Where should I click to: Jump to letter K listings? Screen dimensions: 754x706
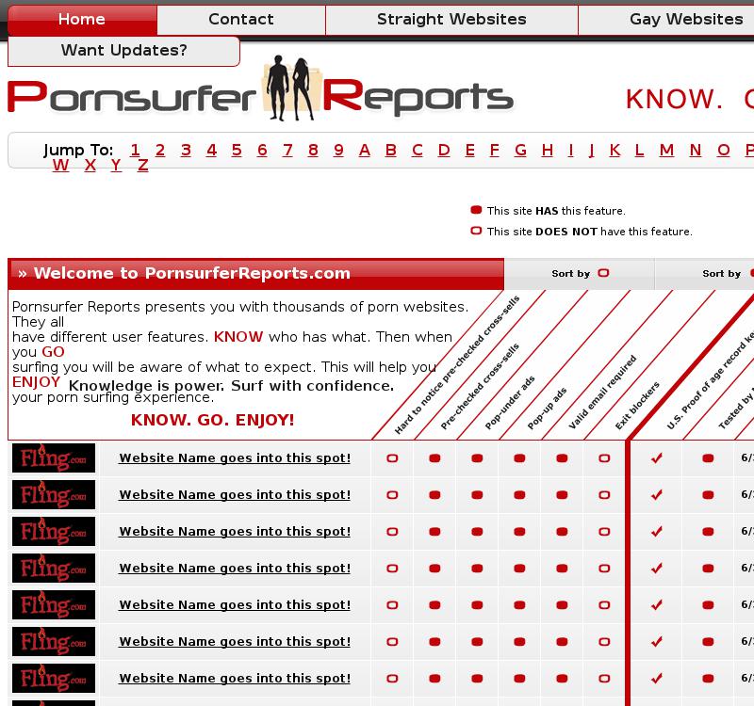click(615, 151)
